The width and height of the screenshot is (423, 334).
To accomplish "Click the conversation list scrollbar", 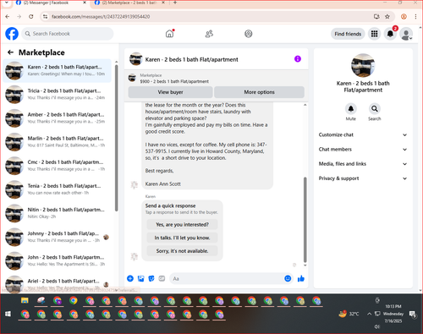I will [116, 138].
